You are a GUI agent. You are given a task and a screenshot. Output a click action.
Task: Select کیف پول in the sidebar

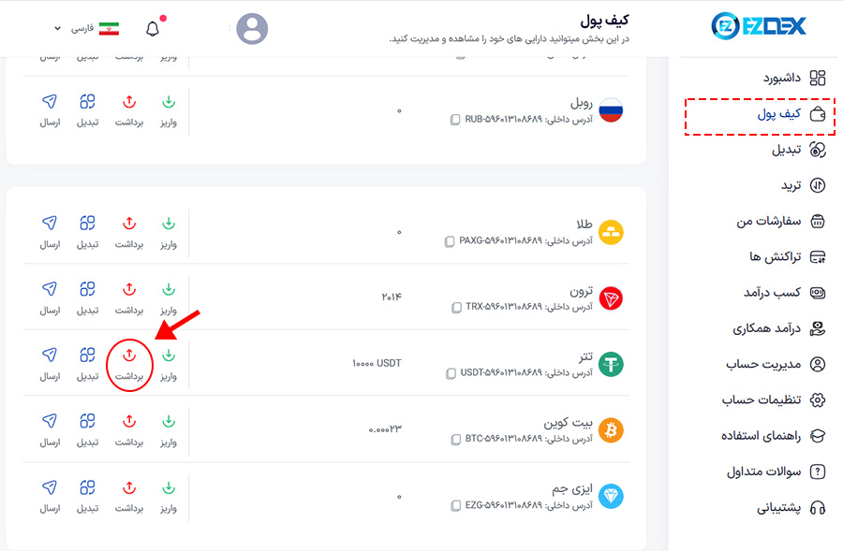(x=787, y=114)
